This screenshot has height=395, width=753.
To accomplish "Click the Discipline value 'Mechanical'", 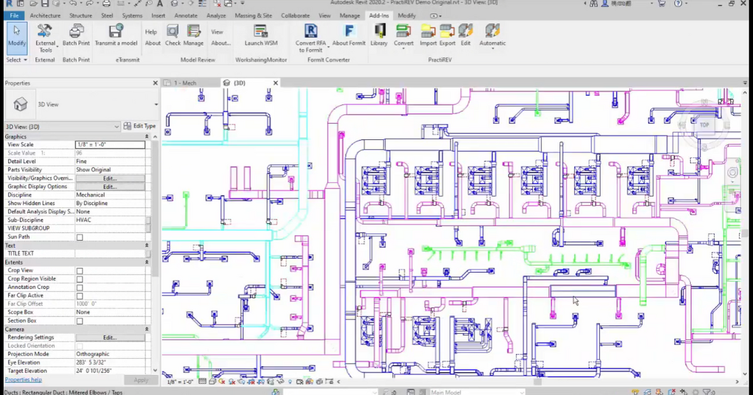I will [x=110, y=195].
